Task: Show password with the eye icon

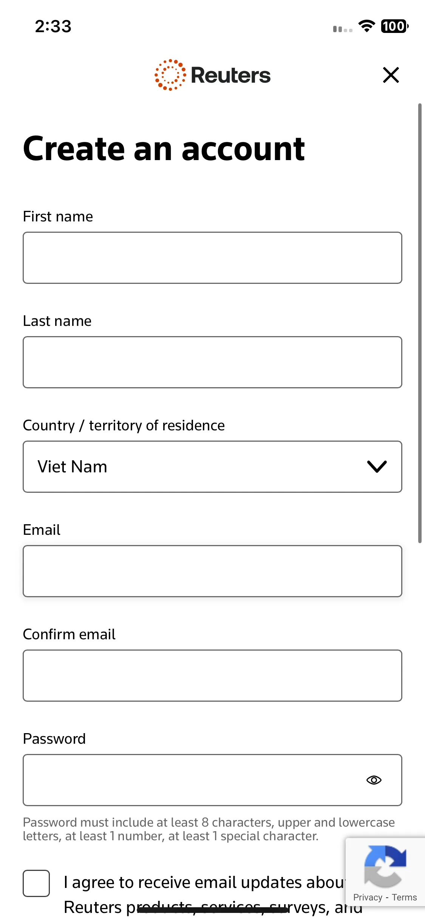Action: coord(374,780)
